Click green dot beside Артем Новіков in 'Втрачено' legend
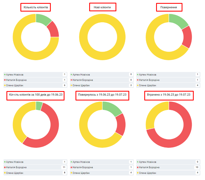Screen dimensions: 205x180 click(x=138, y=162)
